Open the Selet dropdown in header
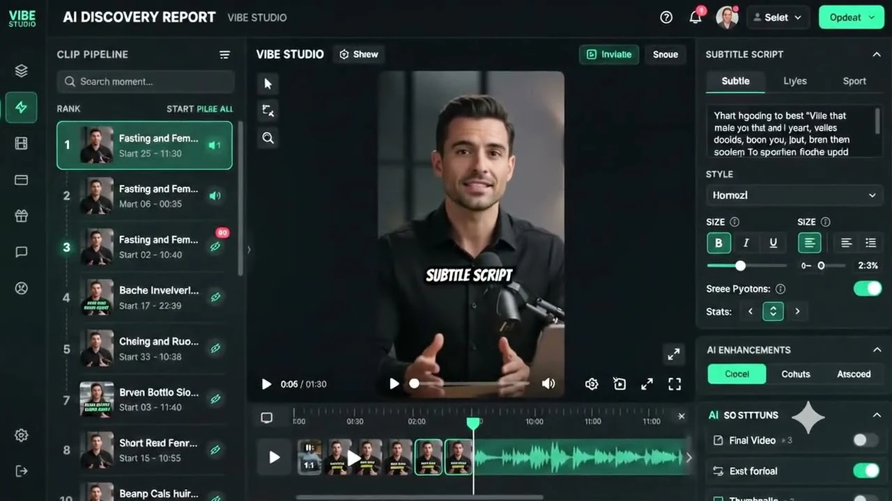The image size is (892, 501). click(778, 17)
